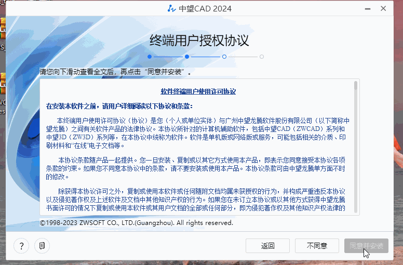Minimize the ZWCAD 2024 installer window
The image size is (403, 265).
click(x=368, y=9)
